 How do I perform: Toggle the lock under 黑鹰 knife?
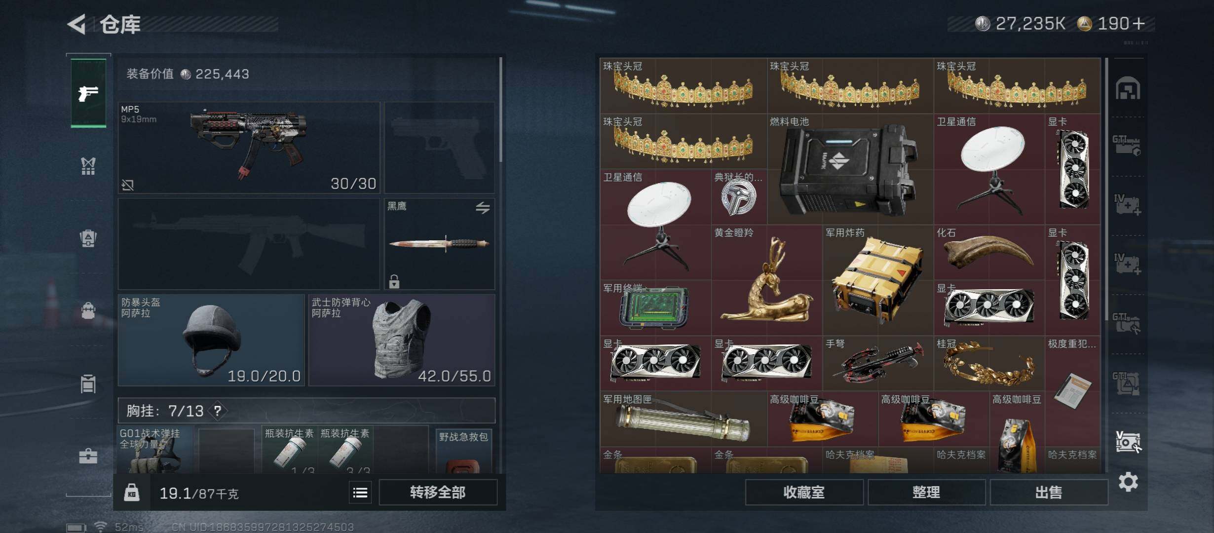[x=394, y=281]
